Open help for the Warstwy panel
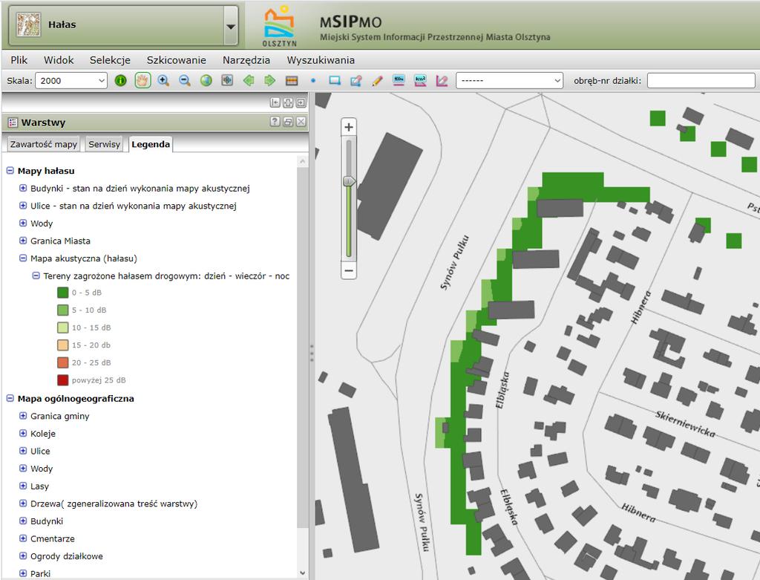 click(x=275, y=122)
